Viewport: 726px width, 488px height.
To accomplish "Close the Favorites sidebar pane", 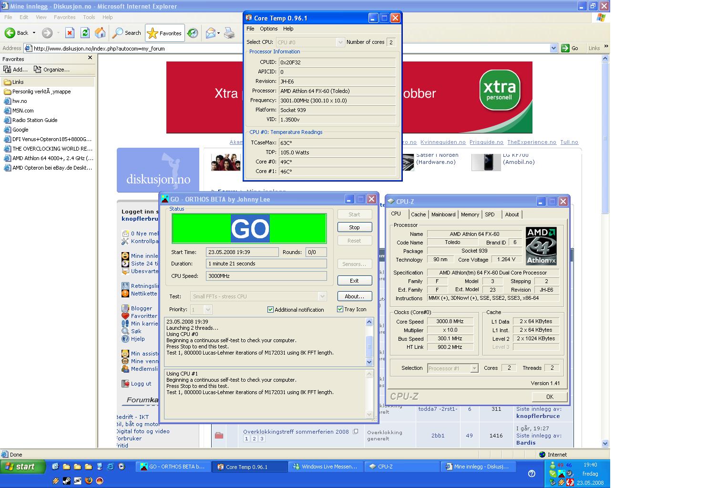I will (x=90, y=58).
